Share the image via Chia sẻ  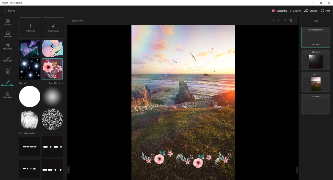(311, 11)
